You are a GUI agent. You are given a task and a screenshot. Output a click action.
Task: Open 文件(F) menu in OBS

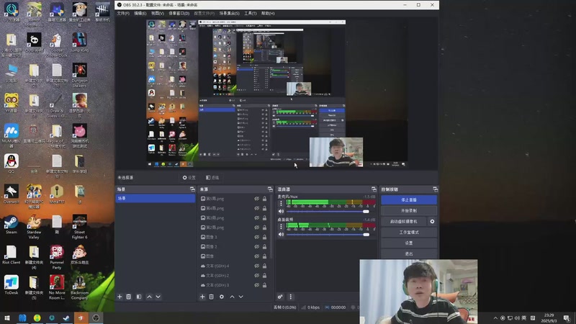click(123, 13)
